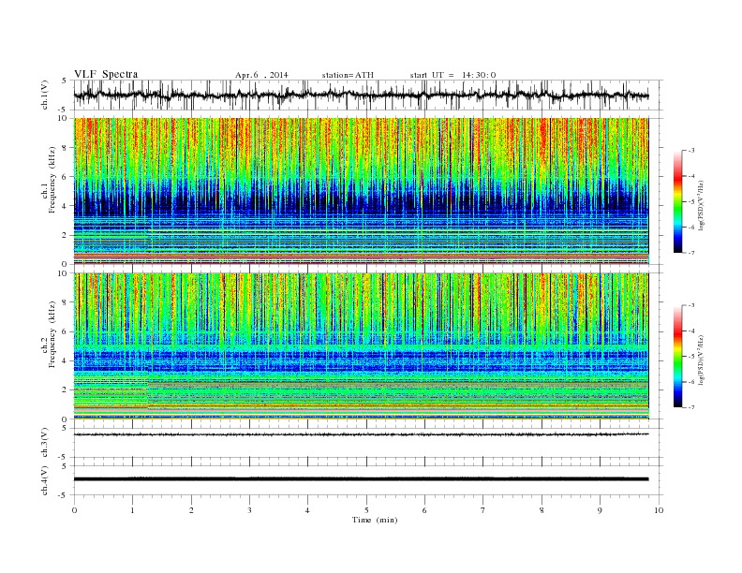
Task: Click the ch.3 voltage waveform trace
Action: coord(361,434)
